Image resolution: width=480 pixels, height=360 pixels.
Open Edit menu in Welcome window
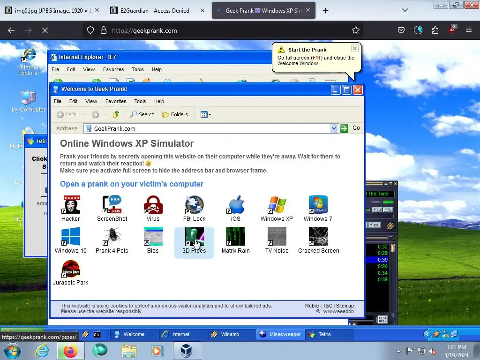[x=73, y=101]
